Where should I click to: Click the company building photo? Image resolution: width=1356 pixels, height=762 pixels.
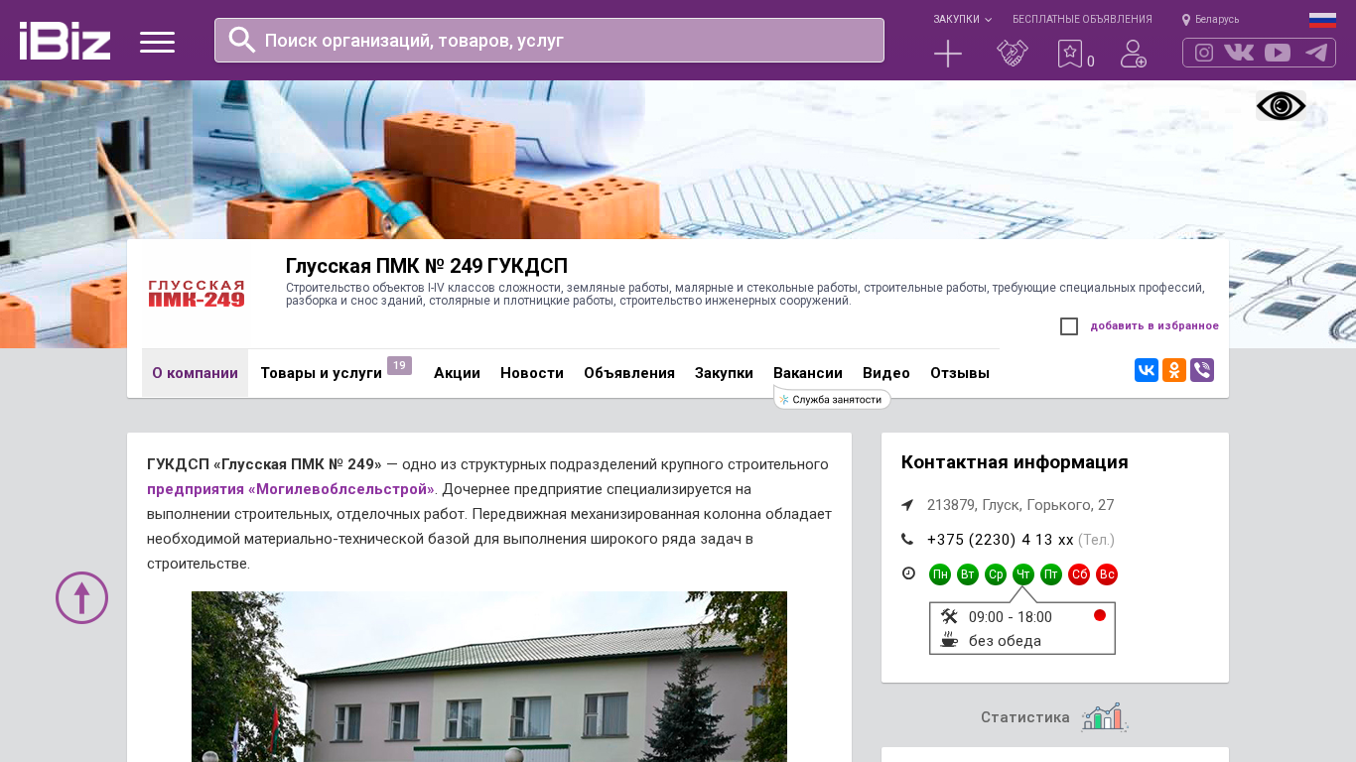[489, 677]
